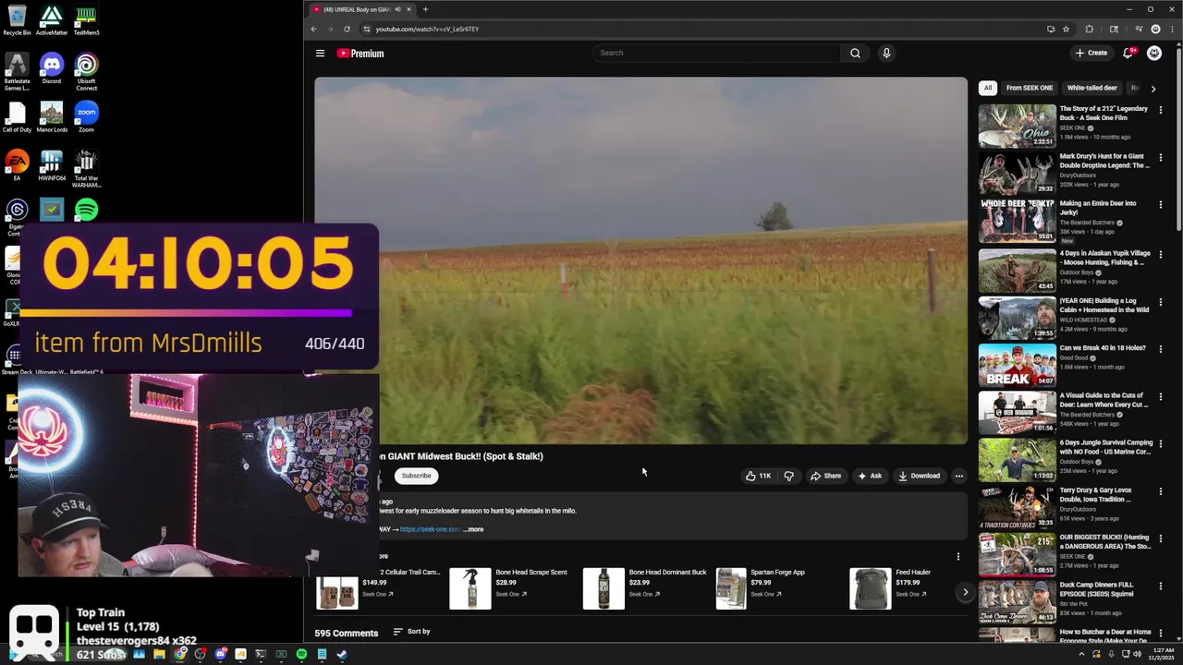Screen dimensions: 1183x665
Task: Open options for 'Making an Entire Deer into Jerky'
Action: point(1161,205)
